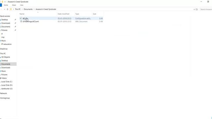Open the recent locations dropdown arrow
The width and height of the screenshot is (212, 119).
4,9
